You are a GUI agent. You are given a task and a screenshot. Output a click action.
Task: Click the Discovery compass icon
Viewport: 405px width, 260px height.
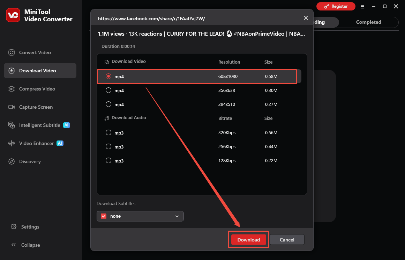coord(12,162)
